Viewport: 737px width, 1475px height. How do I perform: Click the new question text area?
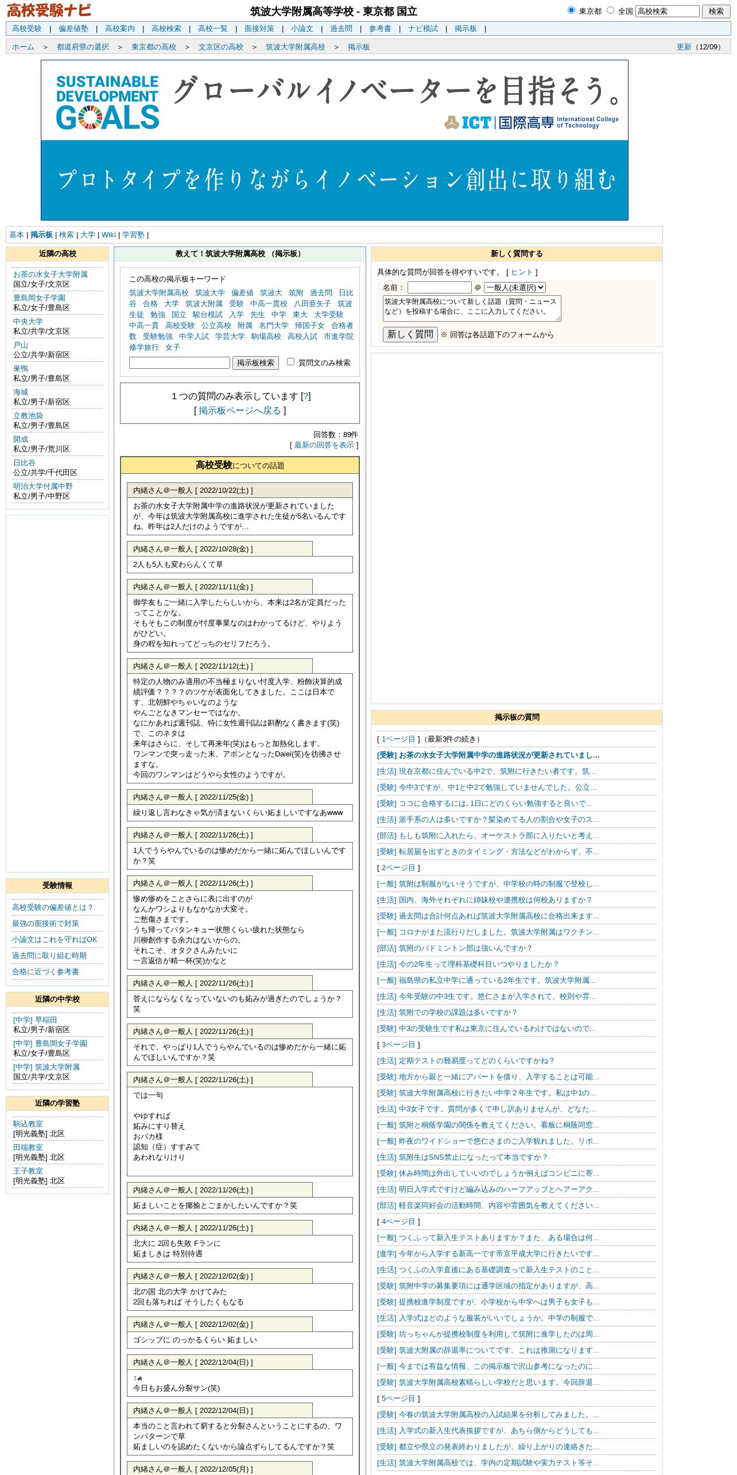click(x=472, y=308)
